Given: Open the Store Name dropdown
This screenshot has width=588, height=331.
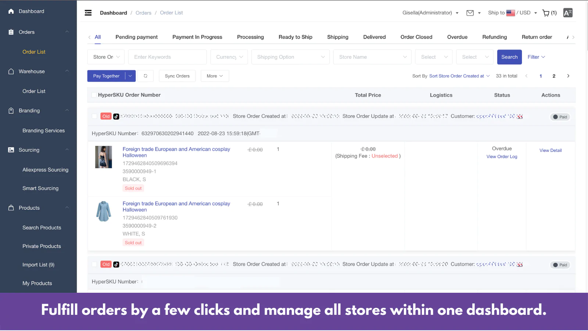Looking at the screenshot, I should [372, 57].
